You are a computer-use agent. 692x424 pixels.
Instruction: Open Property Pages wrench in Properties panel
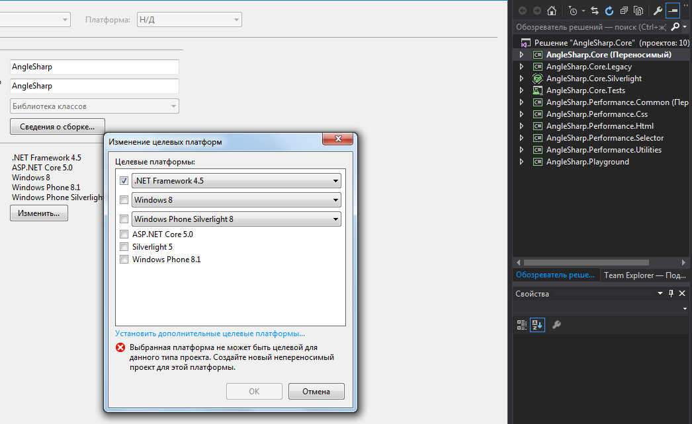click(x=556, y=325)
